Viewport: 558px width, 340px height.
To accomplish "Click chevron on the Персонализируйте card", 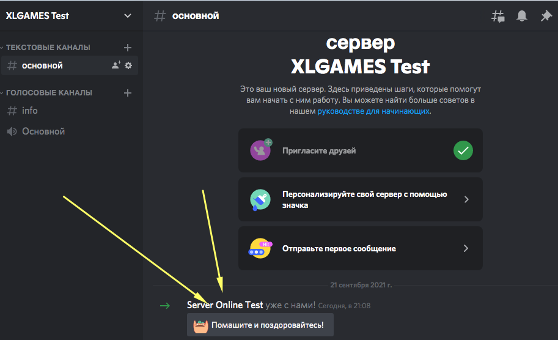I will click(x=466, y=199).
